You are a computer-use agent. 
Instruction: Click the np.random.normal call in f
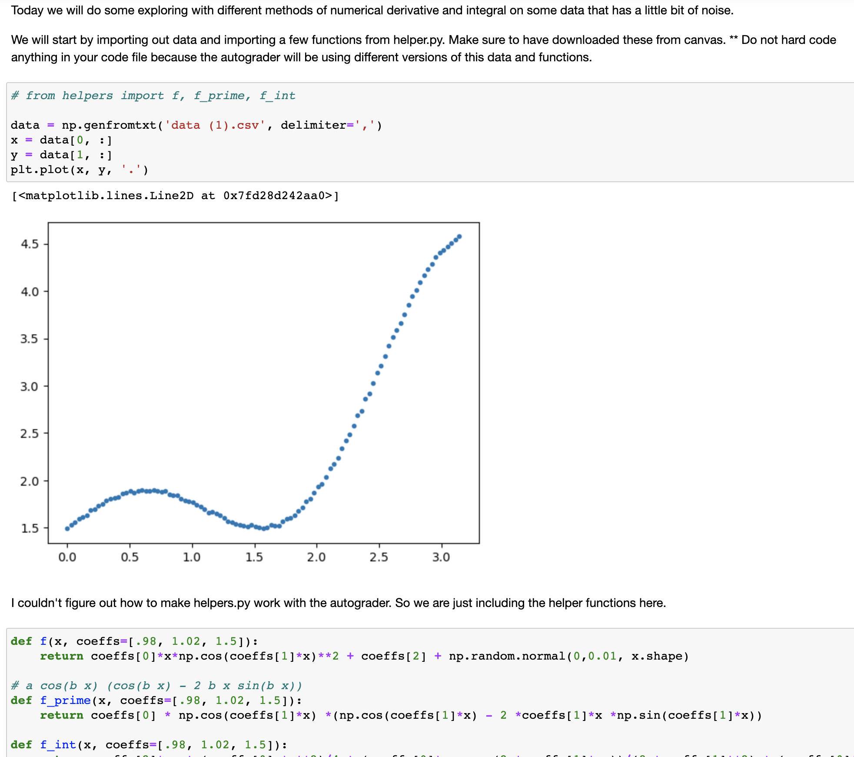[x=568, y=656]
